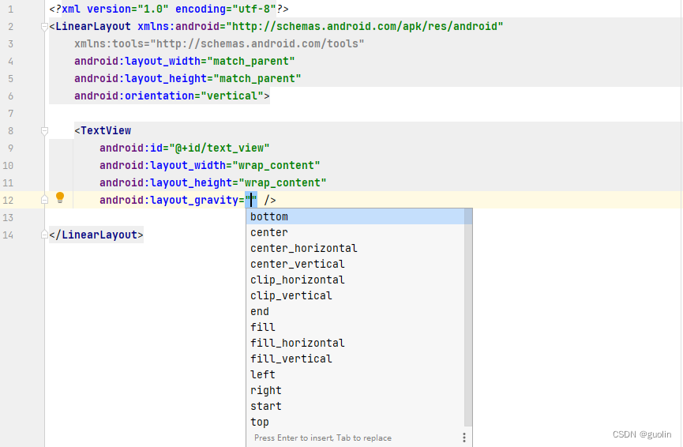Pick 'start' in the completion list
683x447 pixels.
click(x=266, y=406)
